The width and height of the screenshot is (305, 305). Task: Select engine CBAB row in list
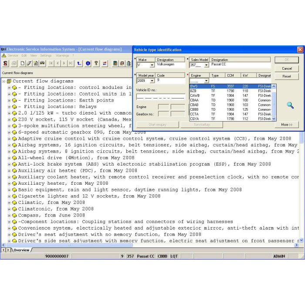[x=230, y=105]
